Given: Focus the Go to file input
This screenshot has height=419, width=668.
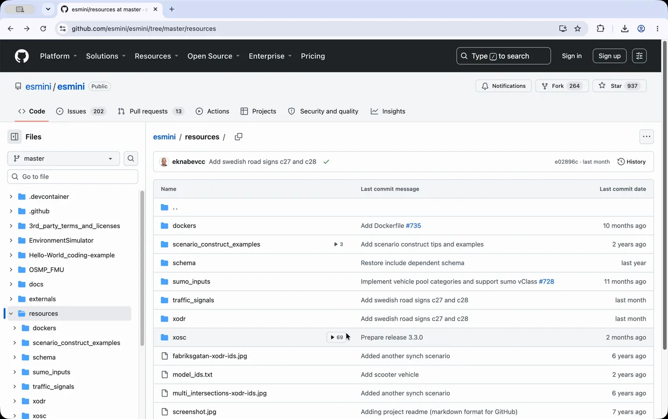Looking at the screenshot, I should pos(73,176).
